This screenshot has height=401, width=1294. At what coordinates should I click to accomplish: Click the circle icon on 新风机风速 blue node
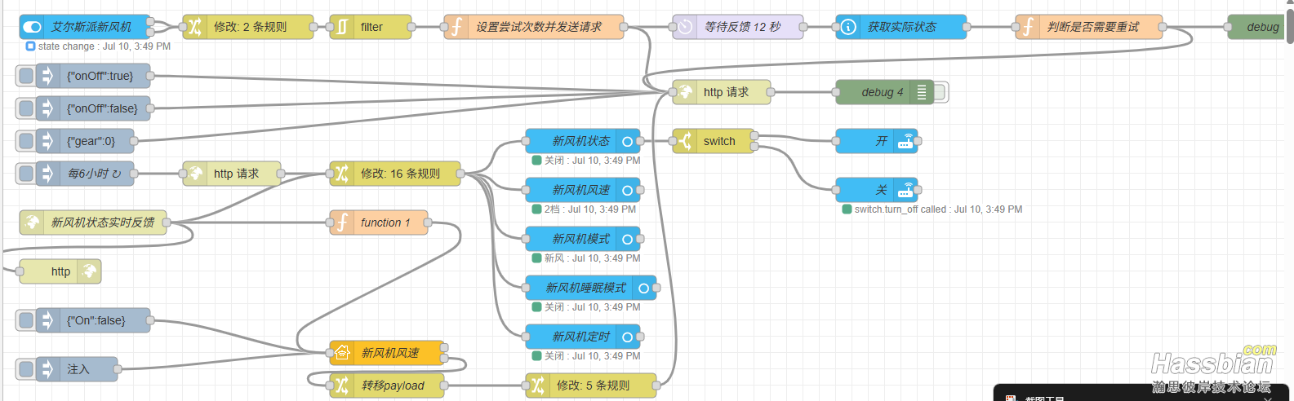(628, 190)
